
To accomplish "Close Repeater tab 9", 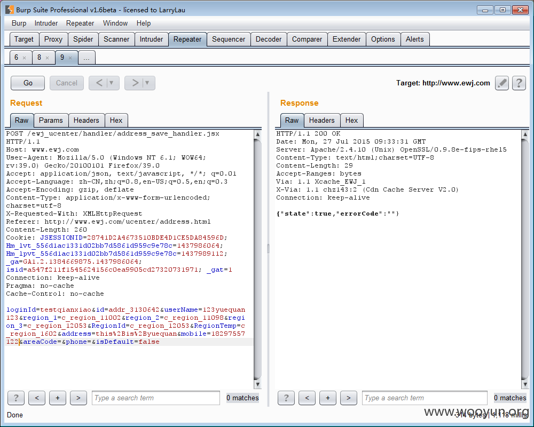I will point(70,58).
